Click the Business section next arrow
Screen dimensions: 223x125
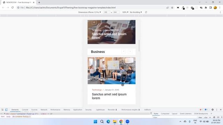click(130, 51)
